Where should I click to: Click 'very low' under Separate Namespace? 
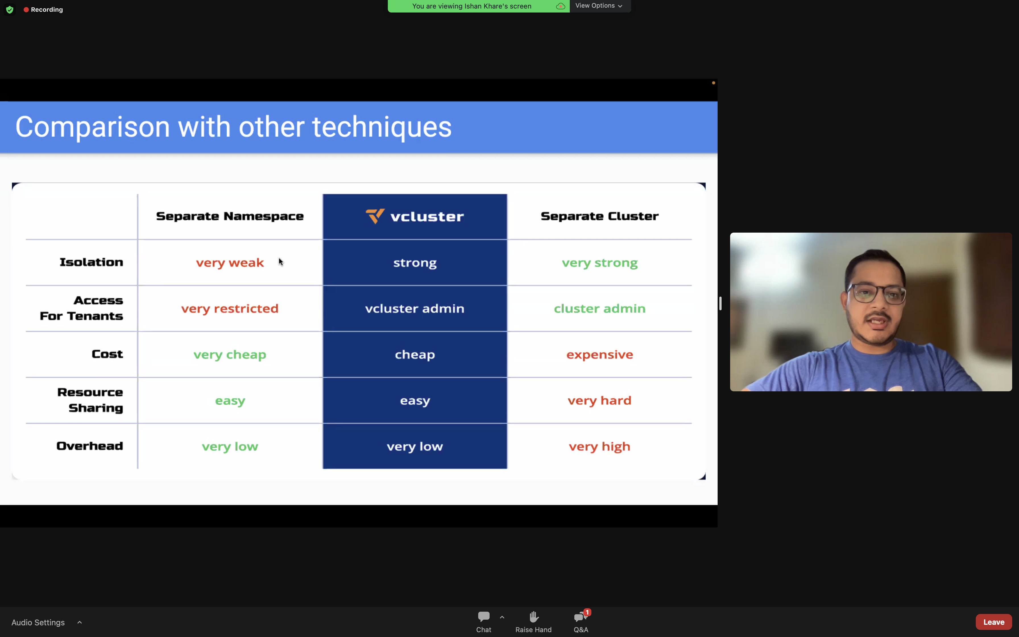click(x=230, y=446)
